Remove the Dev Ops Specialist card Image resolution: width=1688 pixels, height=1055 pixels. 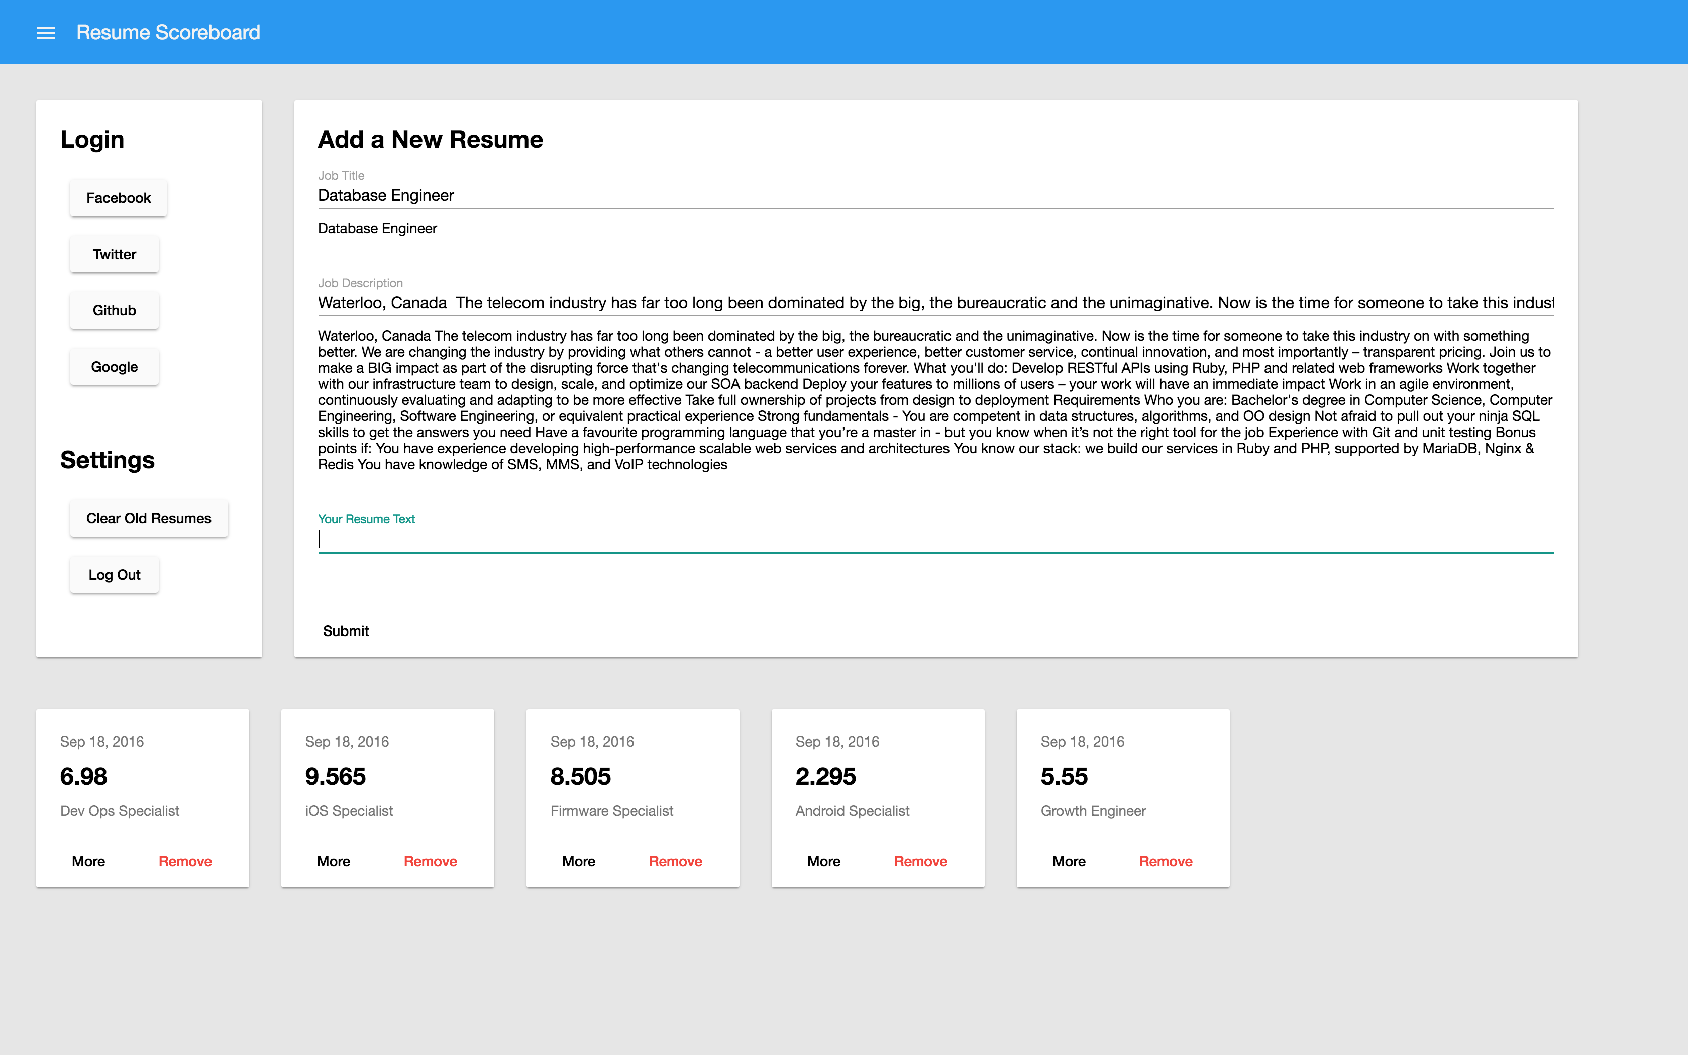(185, 861)
